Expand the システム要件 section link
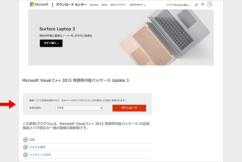 pos(37,147)
